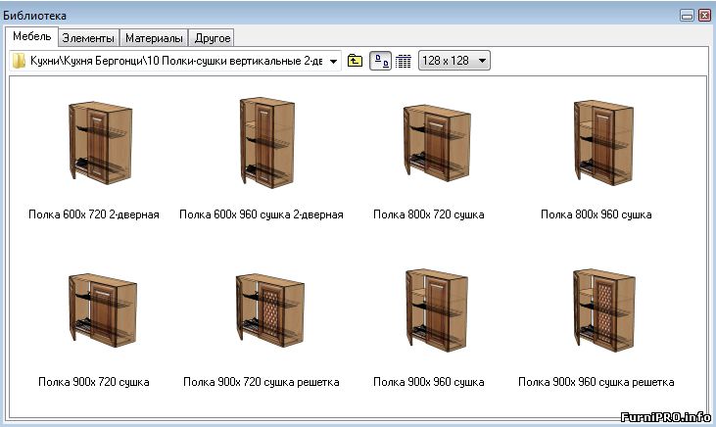Click the up-one-folder icon

coord(355,61)
